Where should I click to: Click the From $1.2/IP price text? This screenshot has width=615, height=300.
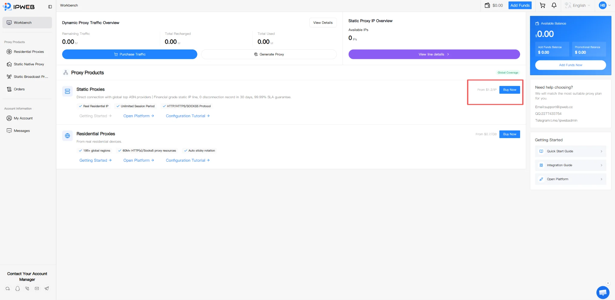pyautogui.click(x=487, y=90)
